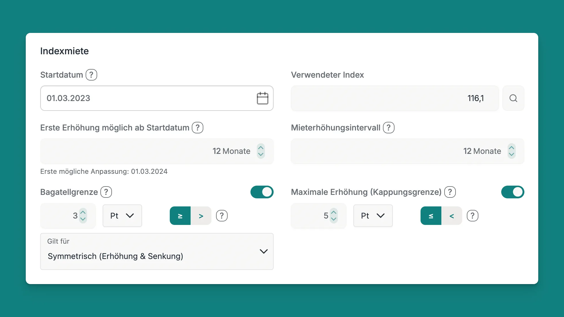Click the stepper arrows on Kappungsgrenze value 5
Screen dimensions: 564x317
click(x=334, y=216)
